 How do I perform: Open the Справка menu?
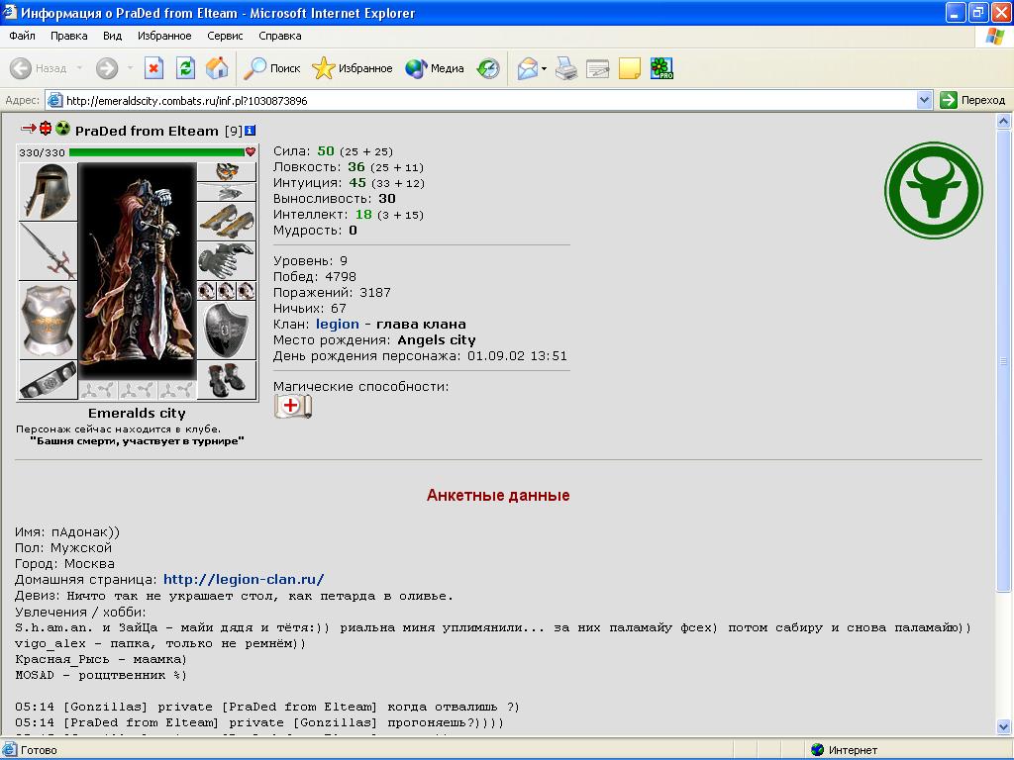point(279,36)
